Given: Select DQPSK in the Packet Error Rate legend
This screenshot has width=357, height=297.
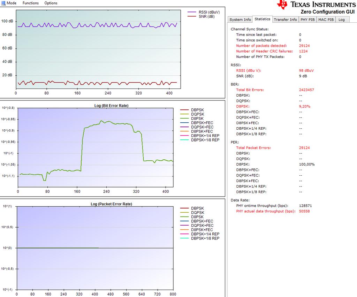Looking at the screenshot, I should coord(192,213).
